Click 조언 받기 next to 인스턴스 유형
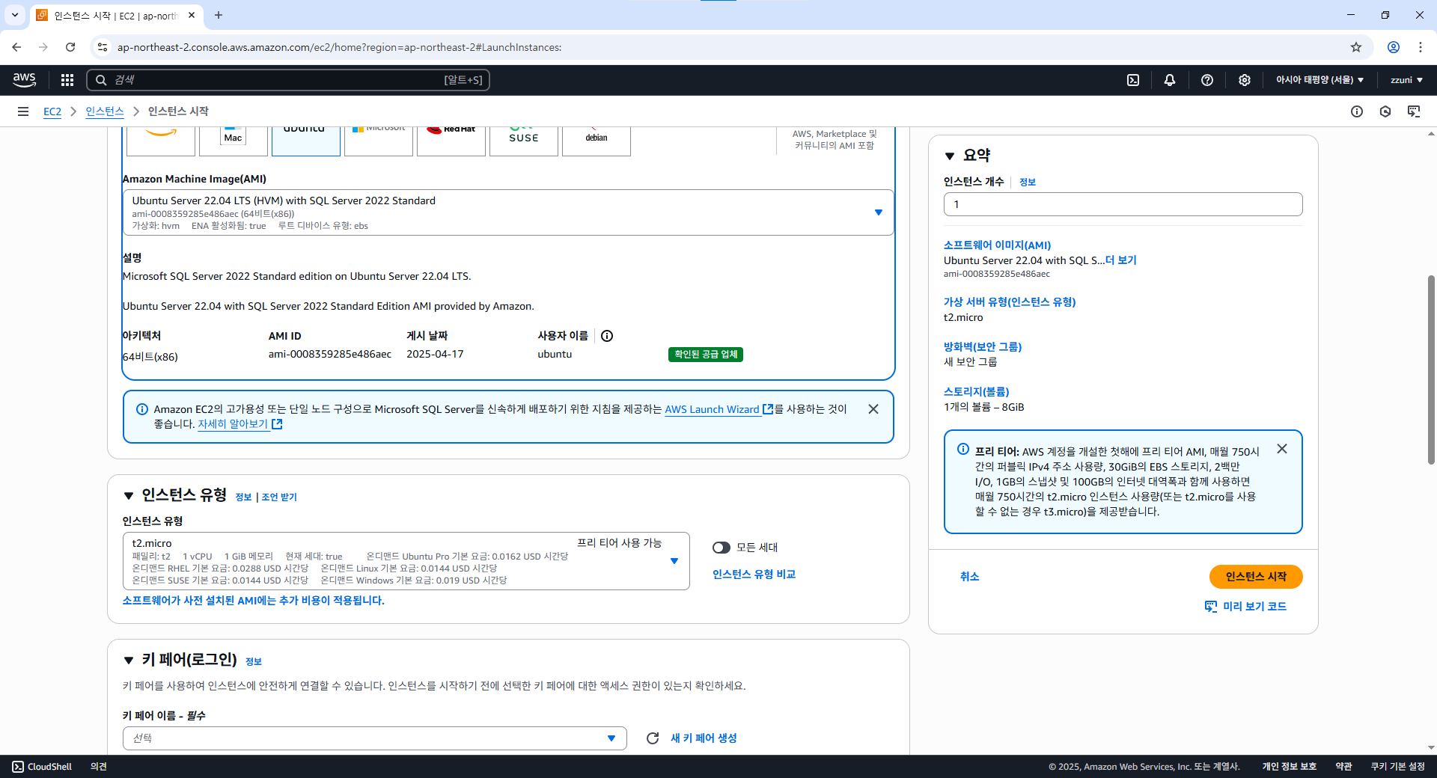Screen dimensions: 1437x778 [x=279, y=497]
